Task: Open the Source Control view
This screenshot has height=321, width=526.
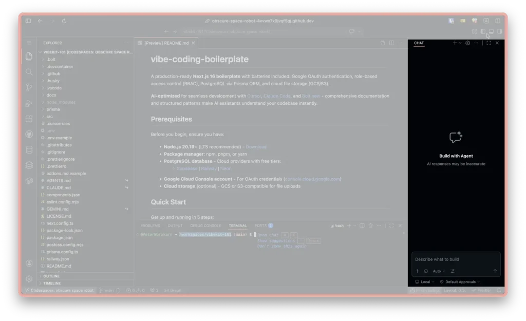Action: [29, 87]
